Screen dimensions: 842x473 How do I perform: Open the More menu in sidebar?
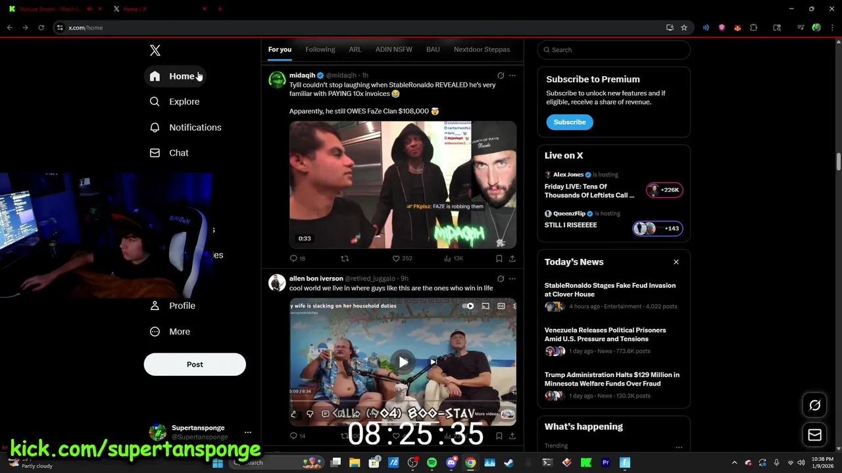click(x=170, y=332)
